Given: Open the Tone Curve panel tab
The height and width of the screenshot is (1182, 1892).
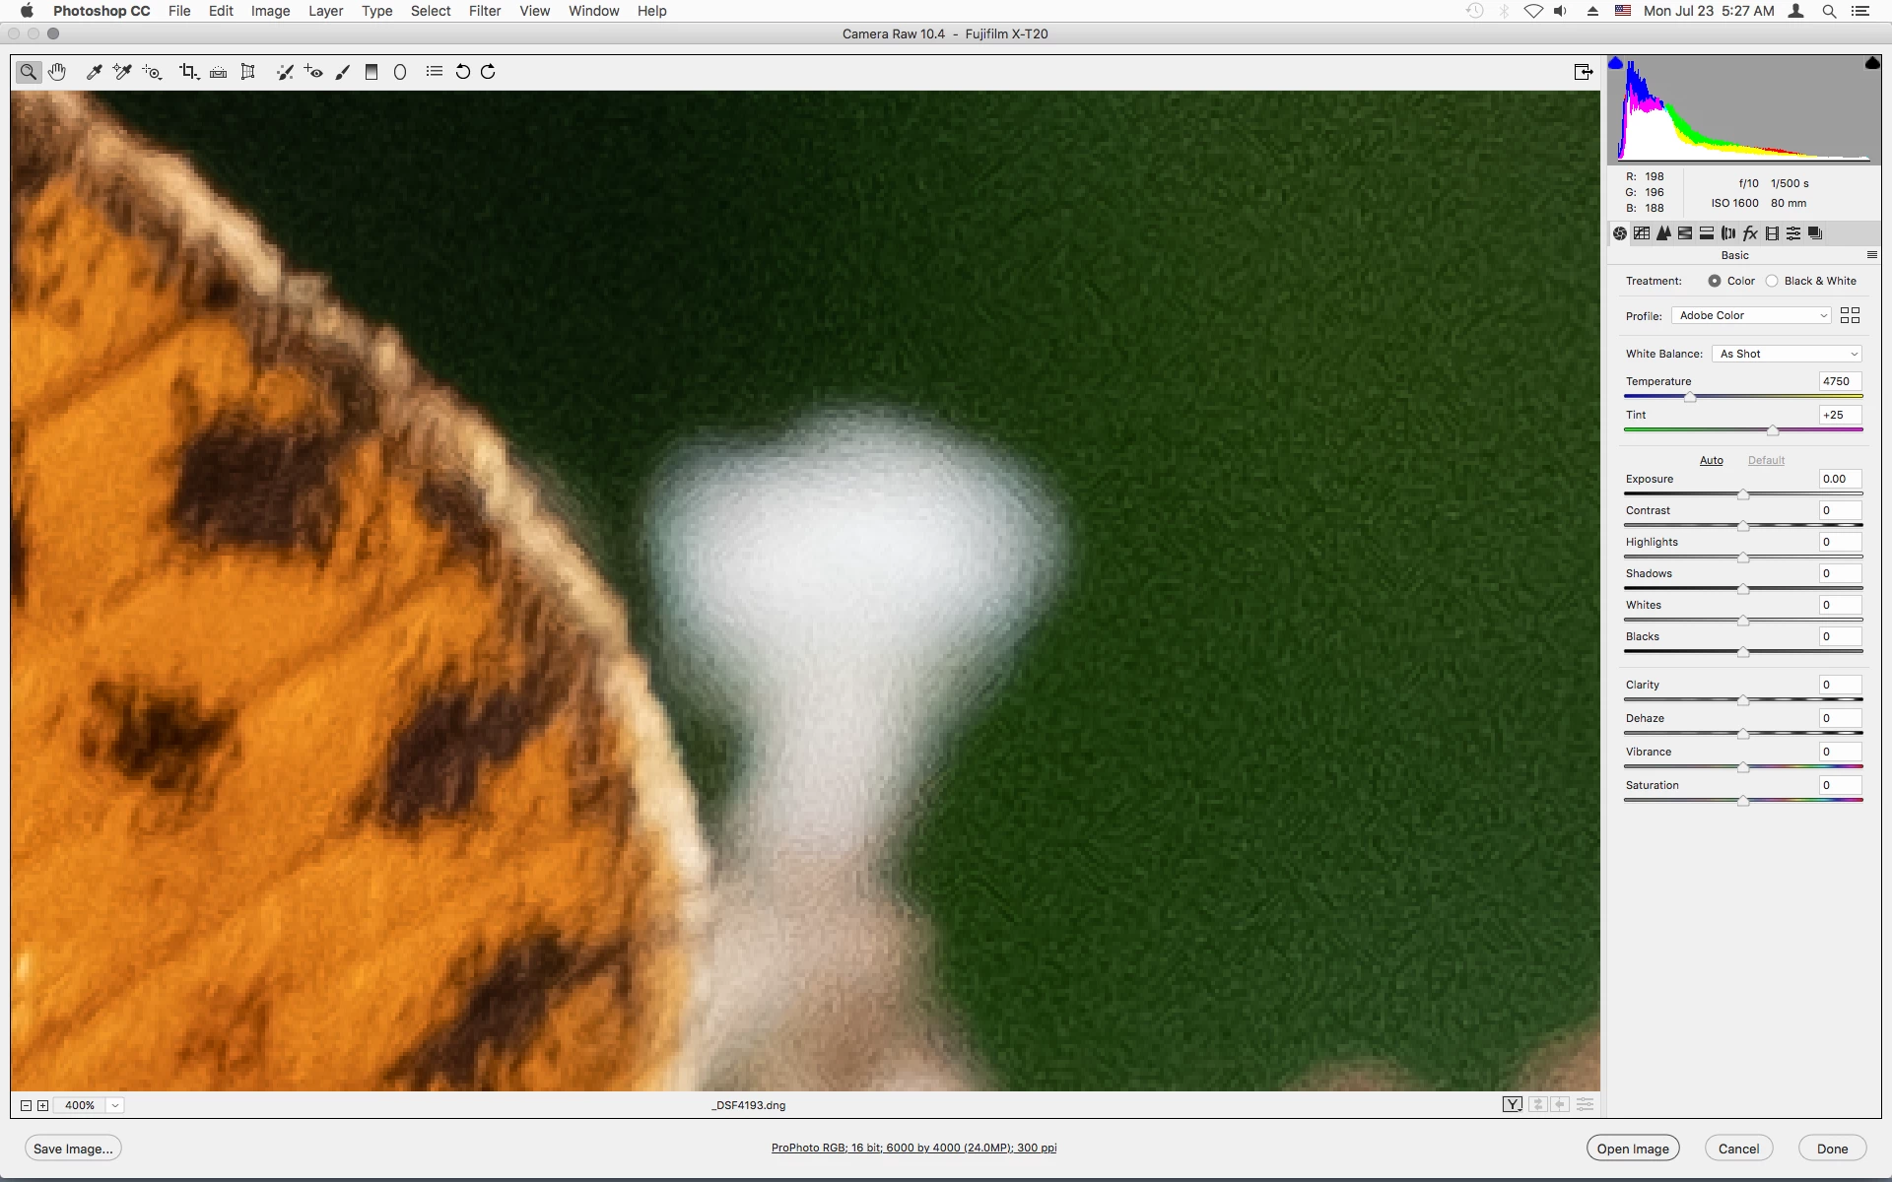Looking at the screenshot, I should coord(1642,233).
